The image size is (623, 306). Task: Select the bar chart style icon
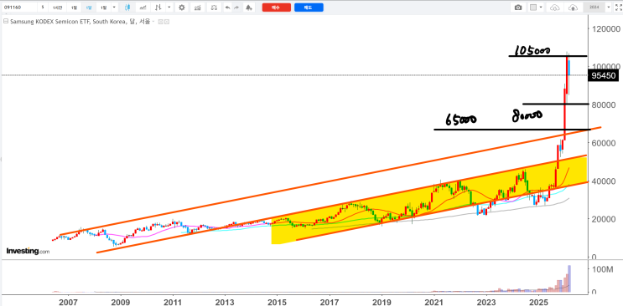click(x=158, y=8)
